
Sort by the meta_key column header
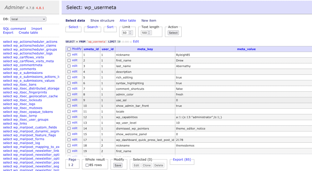click(x=145, y=49)
